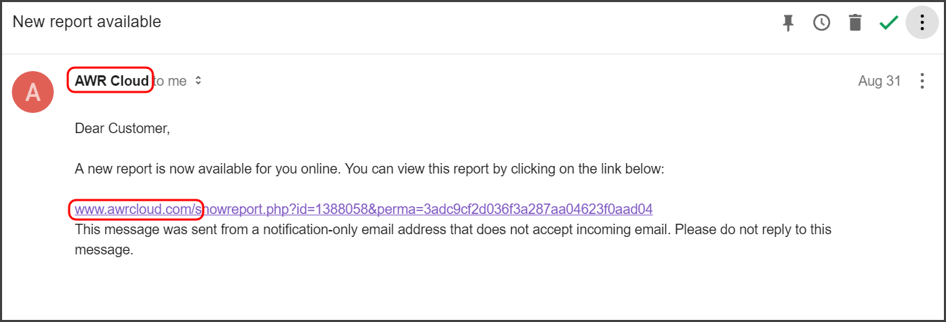The width and height of the screenshot is (946, 322).
Task: Click the 'Dear Customer,' greeting line
Action: point(122,128)
